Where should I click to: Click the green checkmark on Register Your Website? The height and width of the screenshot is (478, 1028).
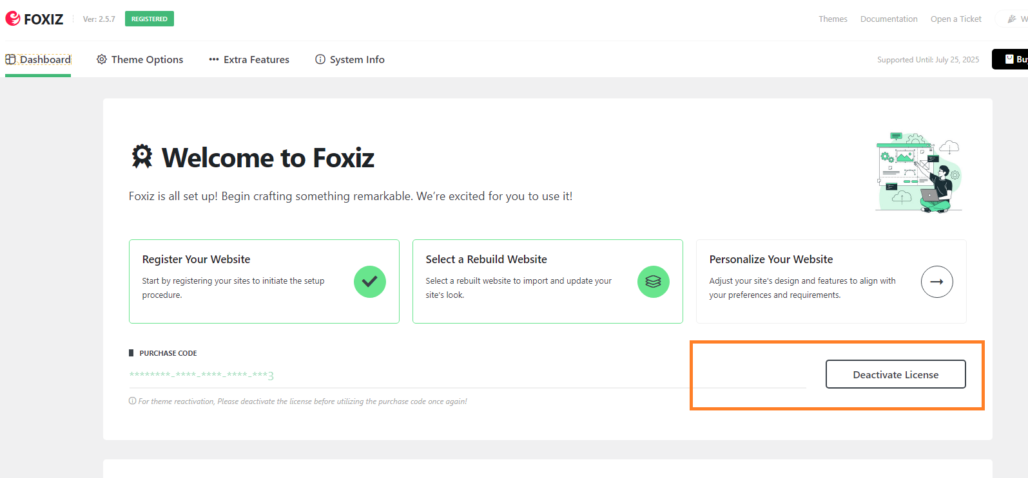370,282
